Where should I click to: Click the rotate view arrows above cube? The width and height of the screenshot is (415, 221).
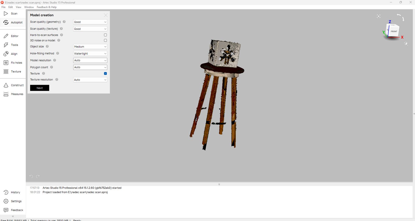click(401, 17)
